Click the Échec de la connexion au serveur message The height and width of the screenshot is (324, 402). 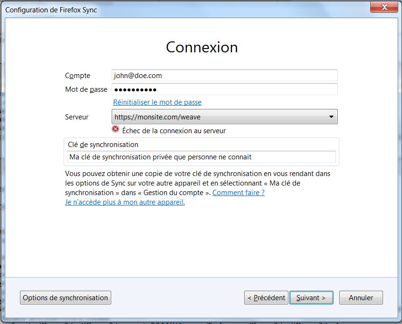(174, 130)
